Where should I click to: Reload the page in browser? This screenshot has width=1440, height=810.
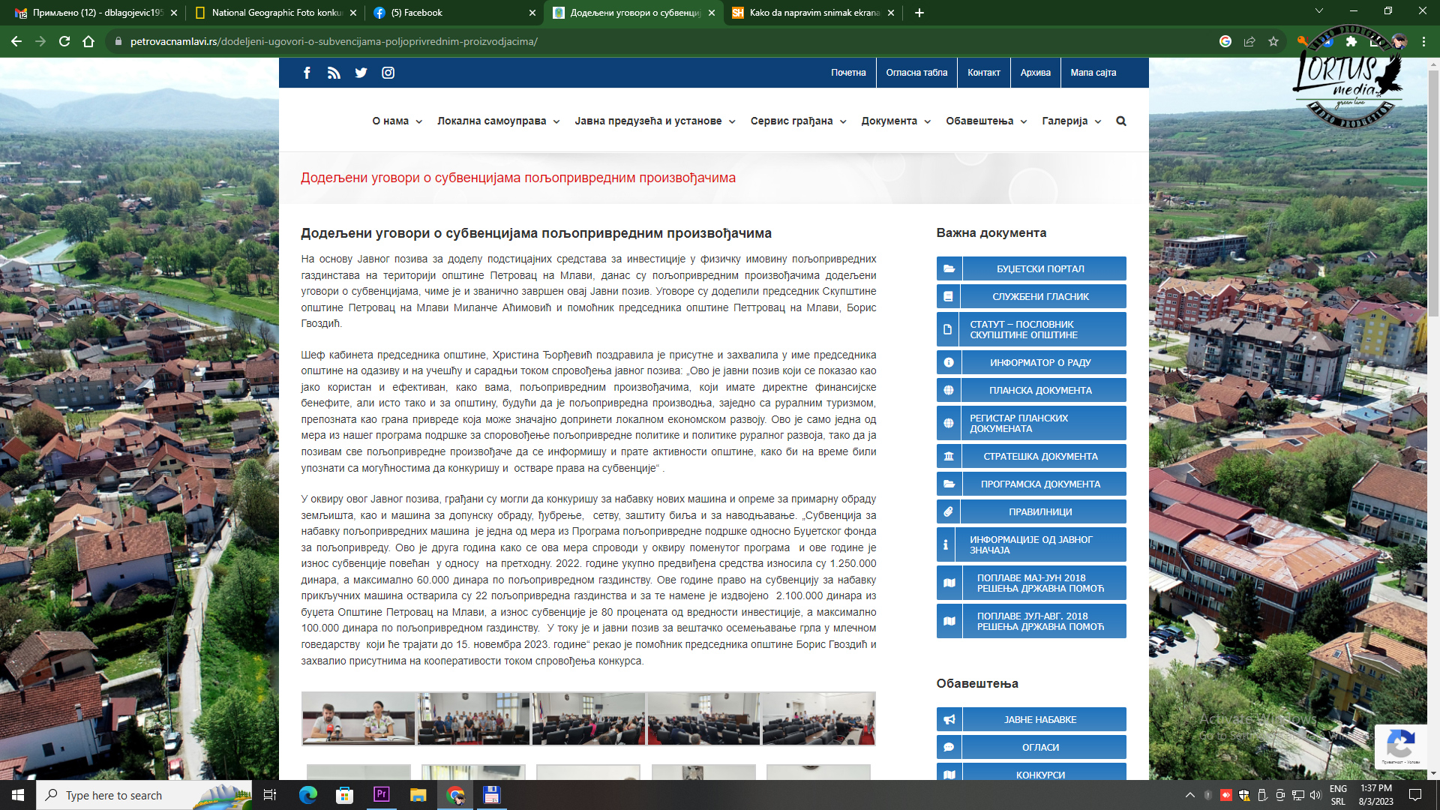(64, 42)
